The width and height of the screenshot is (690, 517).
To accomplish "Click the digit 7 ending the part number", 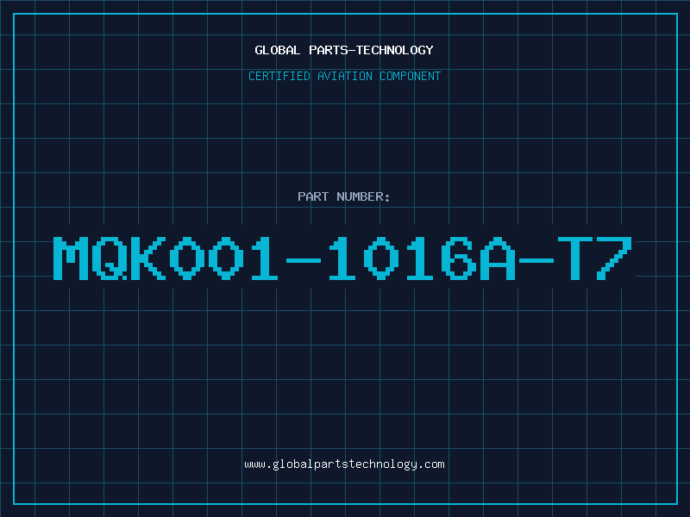I will tap(614, 258).
